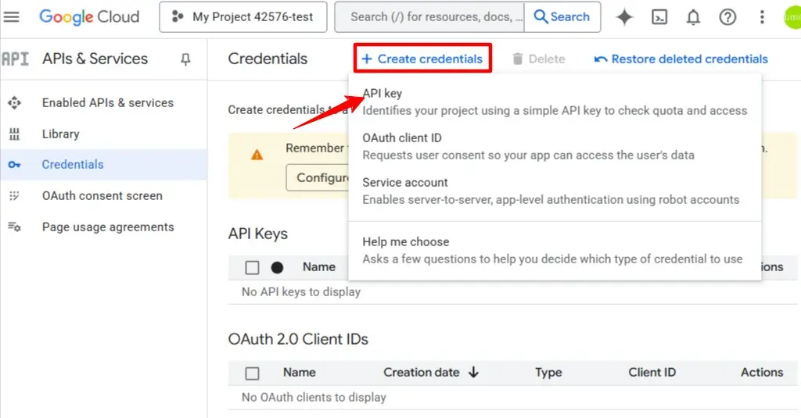Screen dimensions: 801x418
Task: Click the API product icon in sidebar header
Action: click(x=15, y=59)
